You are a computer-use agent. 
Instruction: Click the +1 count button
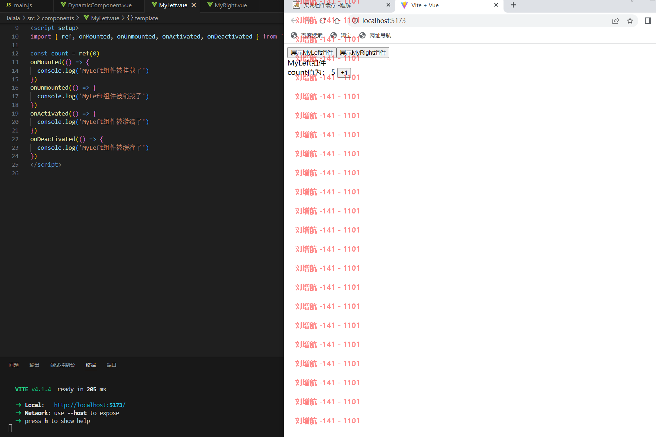(x=344, y=73)
